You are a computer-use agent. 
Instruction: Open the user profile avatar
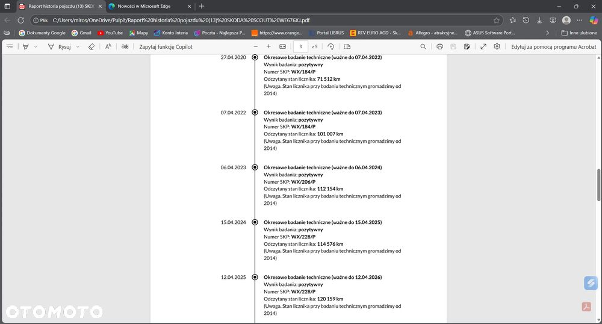coord(566,20)
